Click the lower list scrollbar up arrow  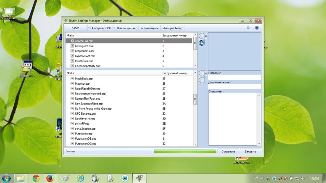(195, 72)
